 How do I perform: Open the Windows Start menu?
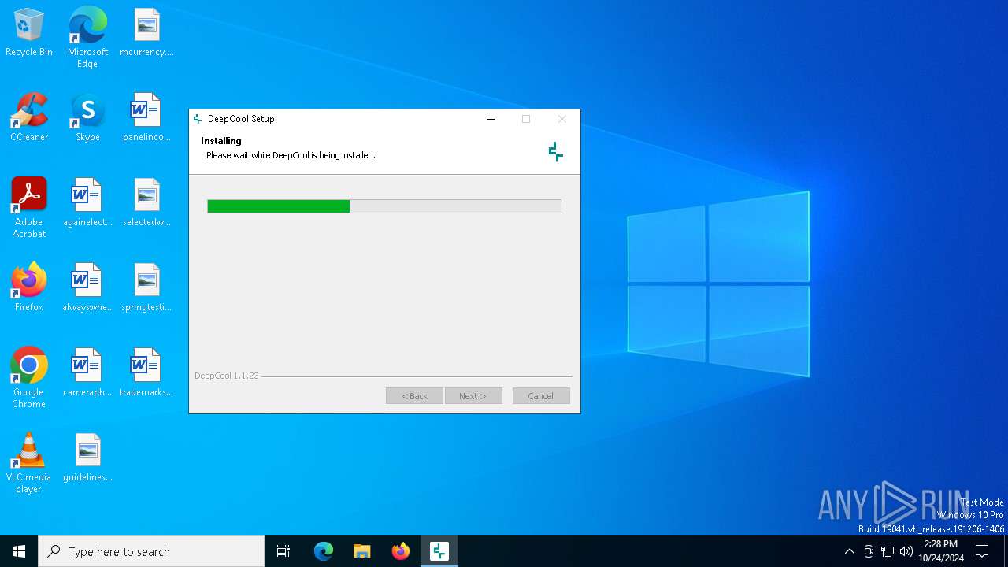(x=19, y=551)
